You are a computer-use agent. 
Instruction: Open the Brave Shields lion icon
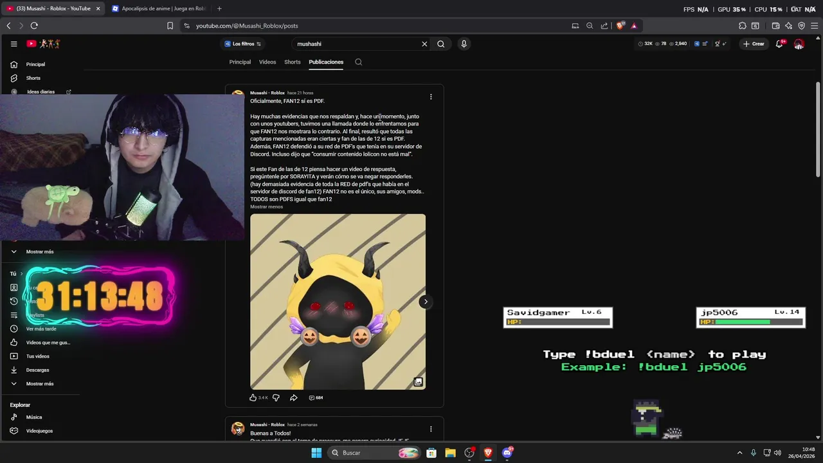620,26
